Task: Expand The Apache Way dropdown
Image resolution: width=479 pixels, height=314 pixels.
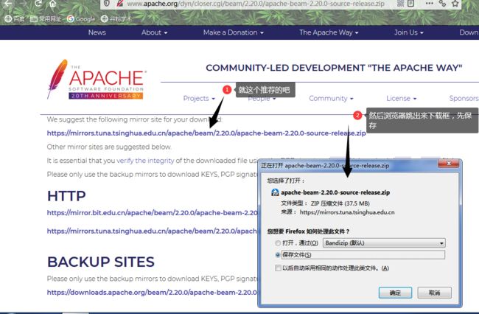Action: point(329,32)
